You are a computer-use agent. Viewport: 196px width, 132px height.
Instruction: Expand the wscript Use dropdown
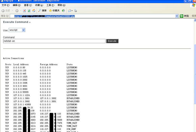23,30
